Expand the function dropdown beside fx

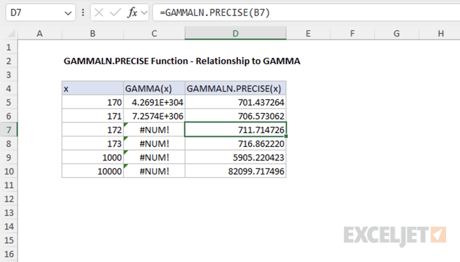tap(144, 12)
